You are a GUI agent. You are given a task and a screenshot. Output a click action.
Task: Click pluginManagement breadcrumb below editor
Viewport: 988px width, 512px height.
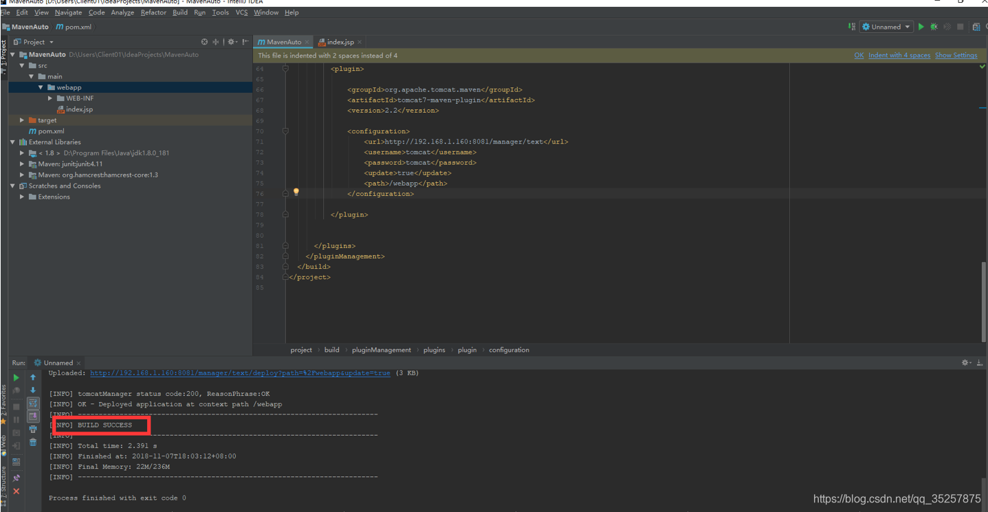click(x=382, y=350)
